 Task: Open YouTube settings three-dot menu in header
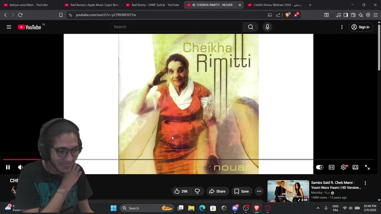click(x=342, y=27)
